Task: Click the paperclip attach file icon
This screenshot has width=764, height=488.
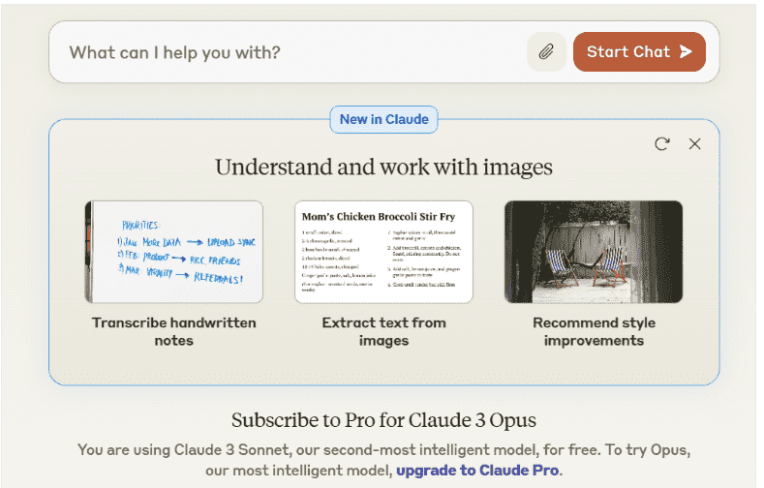Action: coord(546,51)
